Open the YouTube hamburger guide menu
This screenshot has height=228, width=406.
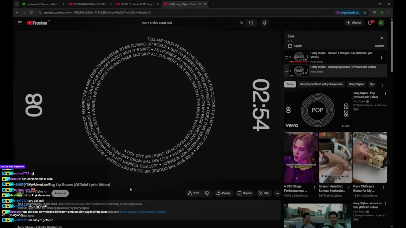20,23
